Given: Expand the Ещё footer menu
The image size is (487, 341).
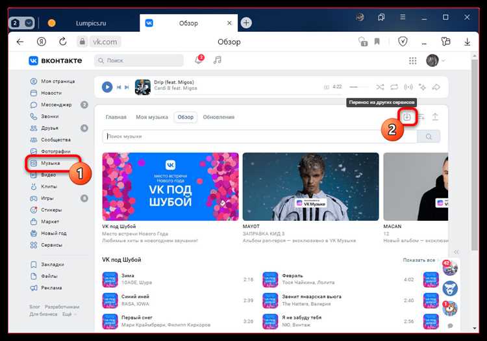Looking at the screenshot, I should pyautogui.click(x=67, y=314).
